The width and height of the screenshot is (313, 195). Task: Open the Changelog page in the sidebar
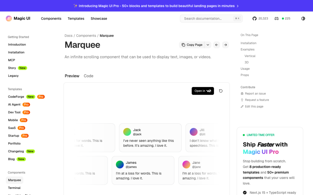click(x=17, y=151)
